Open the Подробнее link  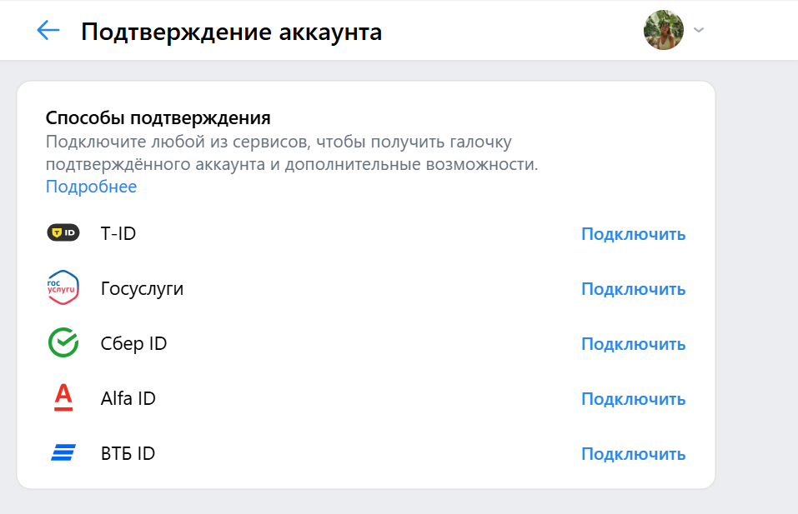point(91,187)
